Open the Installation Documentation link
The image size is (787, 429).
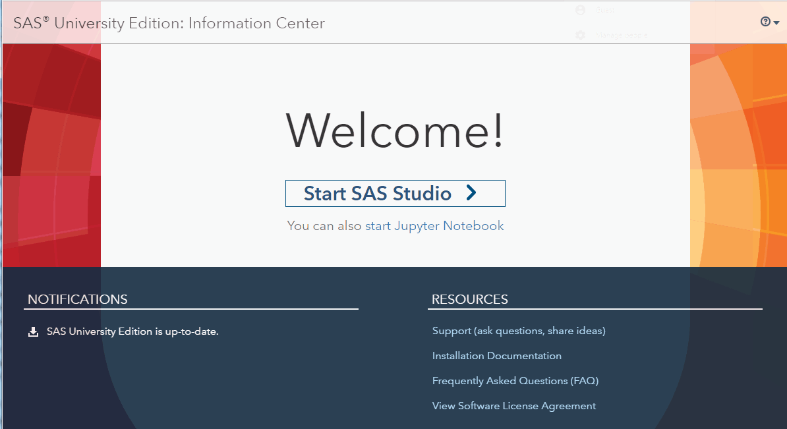[497, 356]
